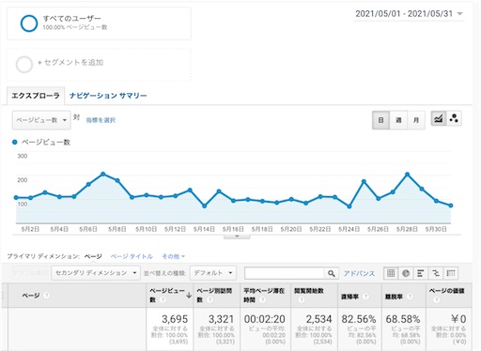
Task: Open help icon beside 直帰率 header
Action: tap(365, 297)
